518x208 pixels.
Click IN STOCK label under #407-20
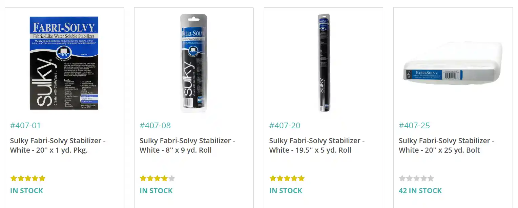point(286,191)
